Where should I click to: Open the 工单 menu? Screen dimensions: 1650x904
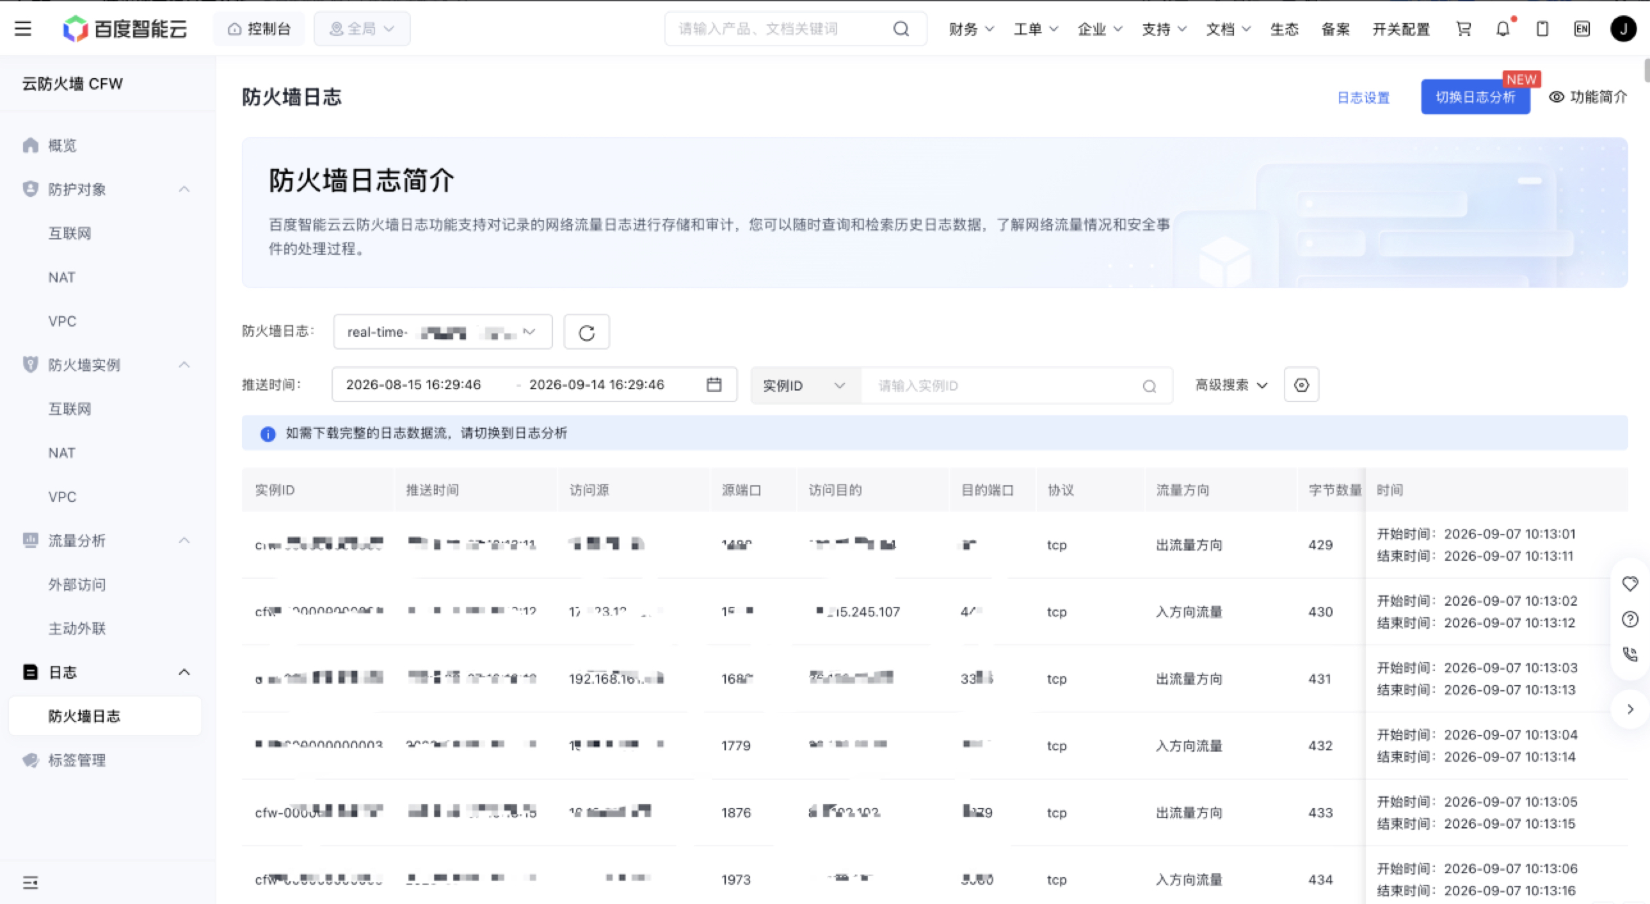tap(1036, 29)
